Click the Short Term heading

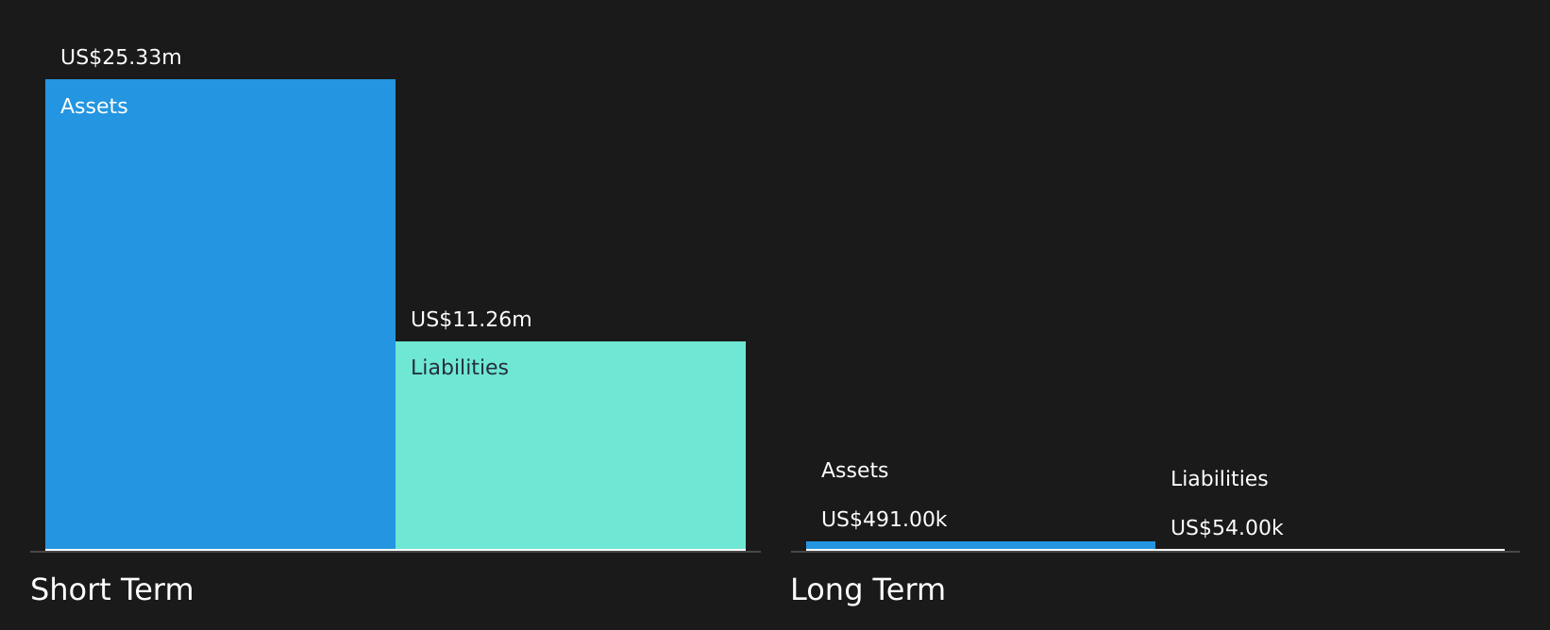111,589
